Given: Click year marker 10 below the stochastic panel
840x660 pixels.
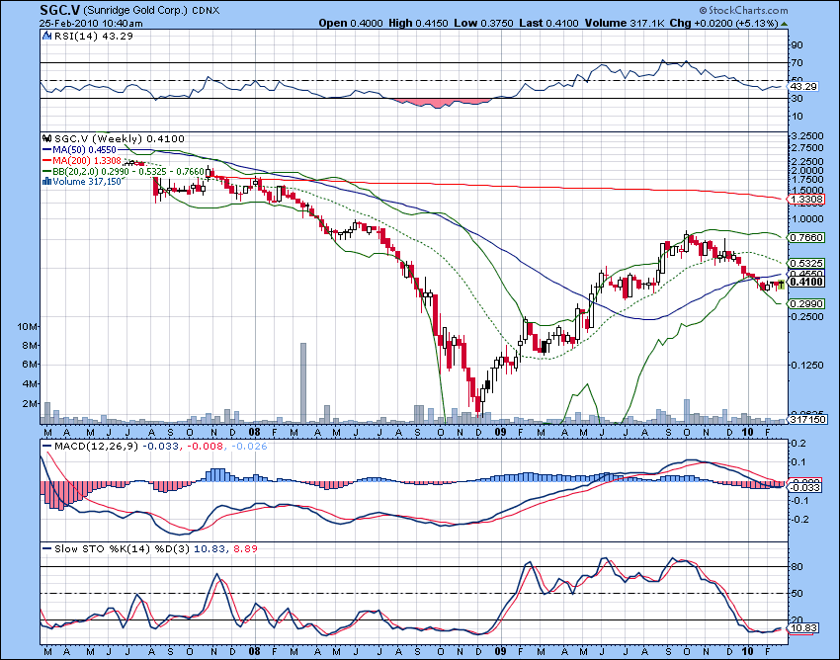Looking at the screenshot, I should [747, 652].
